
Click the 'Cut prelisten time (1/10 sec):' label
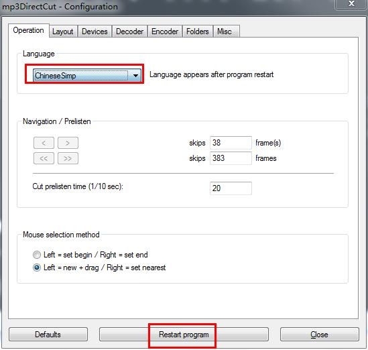pos(78,186)
